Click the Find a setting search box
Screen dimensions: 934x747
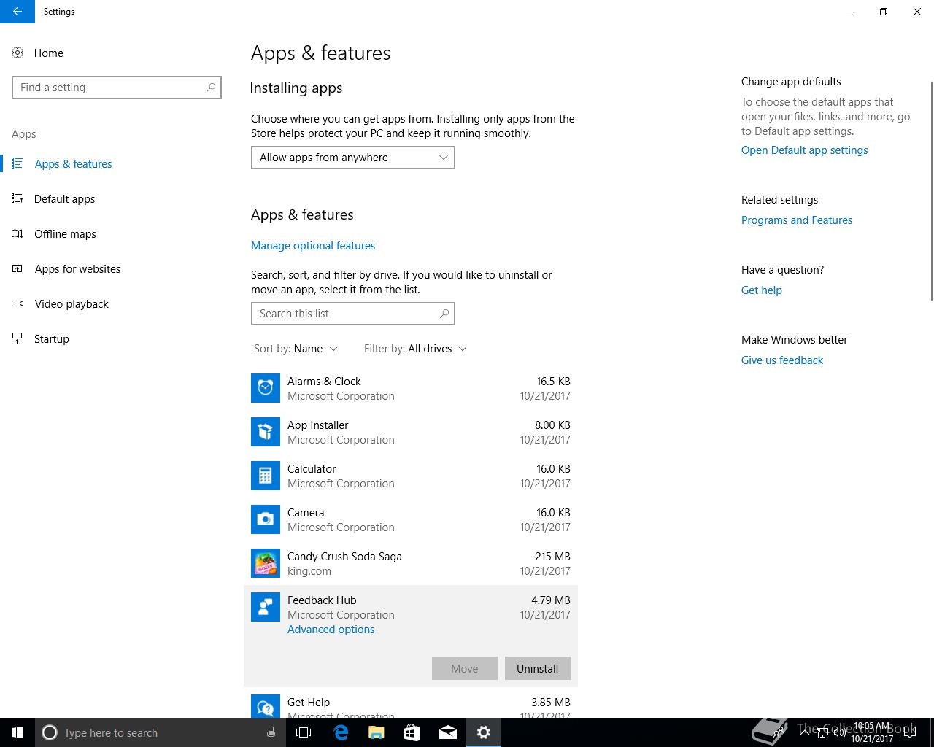(x=117, y=88)
